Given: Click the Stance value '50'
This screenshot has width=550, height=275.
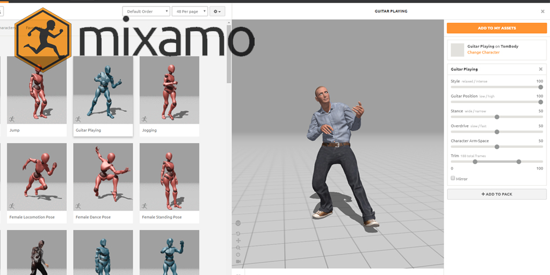Looking at the screenshot, I should point(540,111).
